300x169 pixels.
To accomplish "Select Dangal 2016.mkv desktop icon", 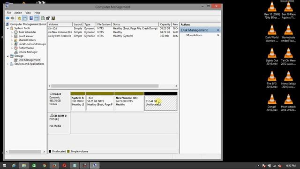I will [x=272, y=103].
